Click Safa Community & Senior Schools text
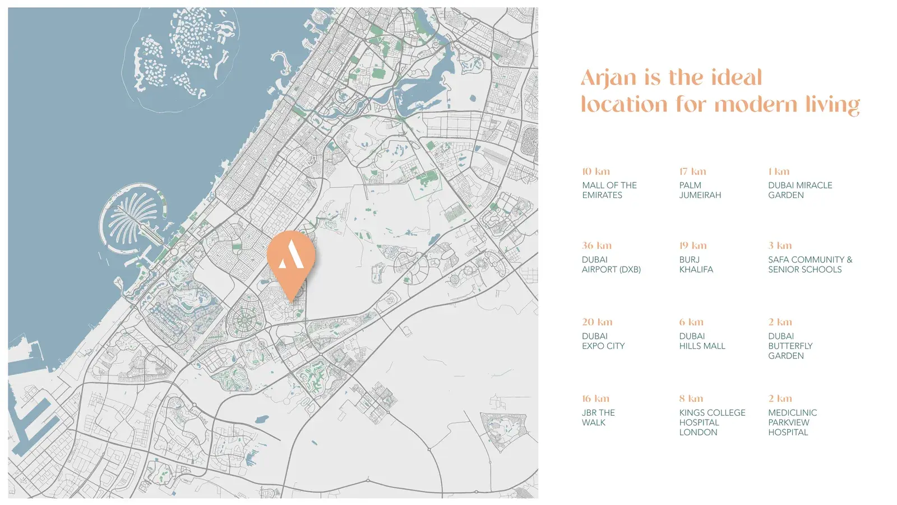This screenshot has height=505, width=897. (810, 264)
